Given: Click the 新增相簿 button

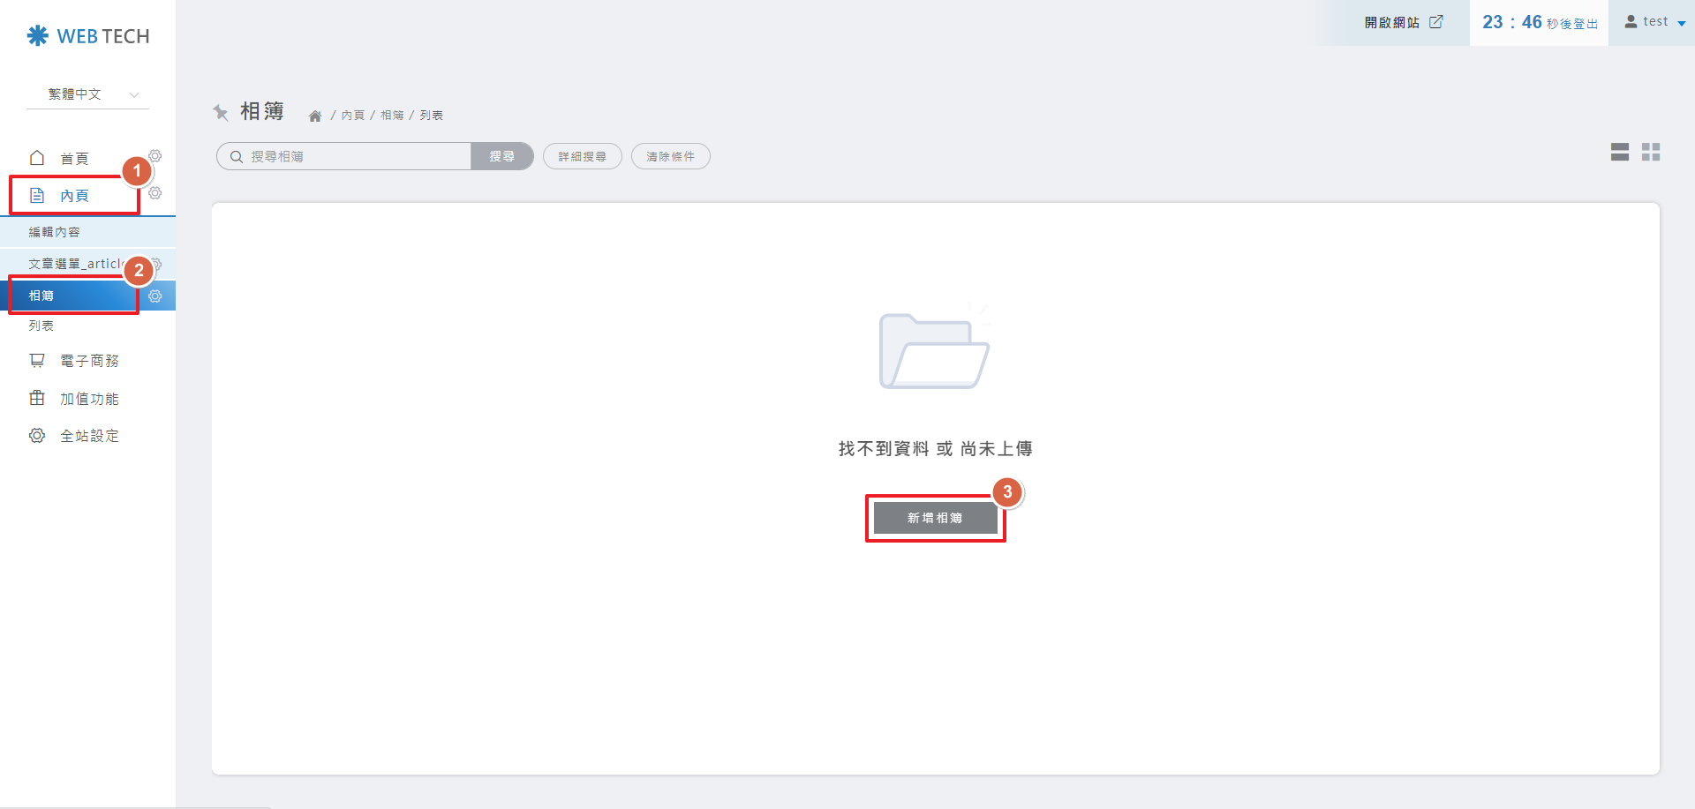Looking at the screenshot, I should tap(935, 518).
